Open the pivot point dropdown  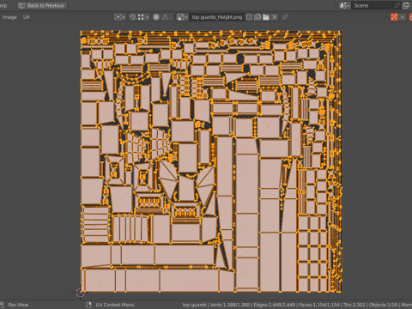[x=119, y=17]
